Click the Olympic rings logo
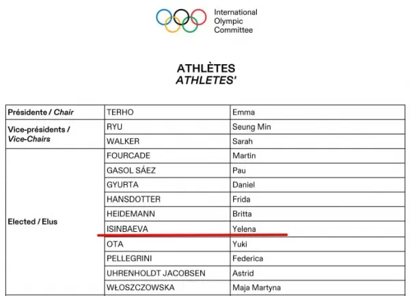This screenshot has height=296, width=410. pos(181,20)
